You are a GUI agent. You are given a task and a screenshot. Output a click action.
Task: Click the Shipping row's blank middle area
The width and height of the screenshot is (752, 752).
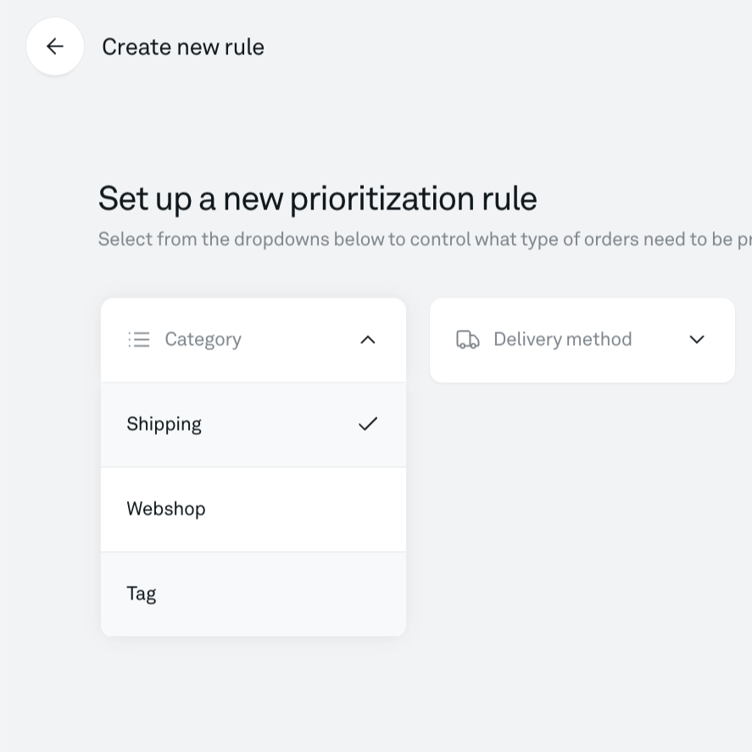(278, 425)
